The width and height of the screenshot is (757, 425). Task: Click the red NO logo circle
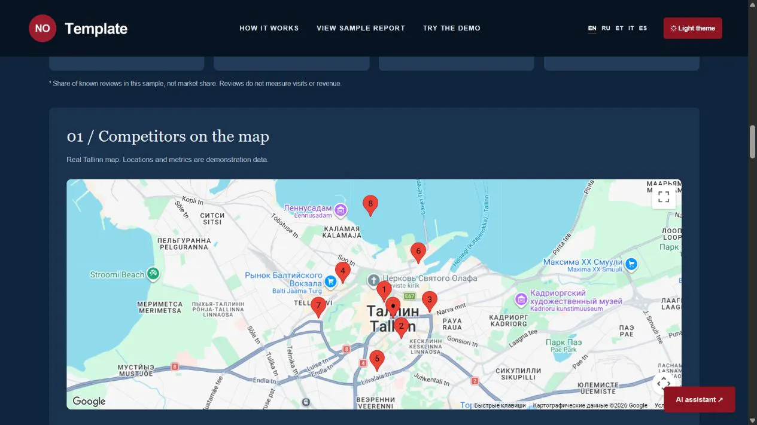42,28
